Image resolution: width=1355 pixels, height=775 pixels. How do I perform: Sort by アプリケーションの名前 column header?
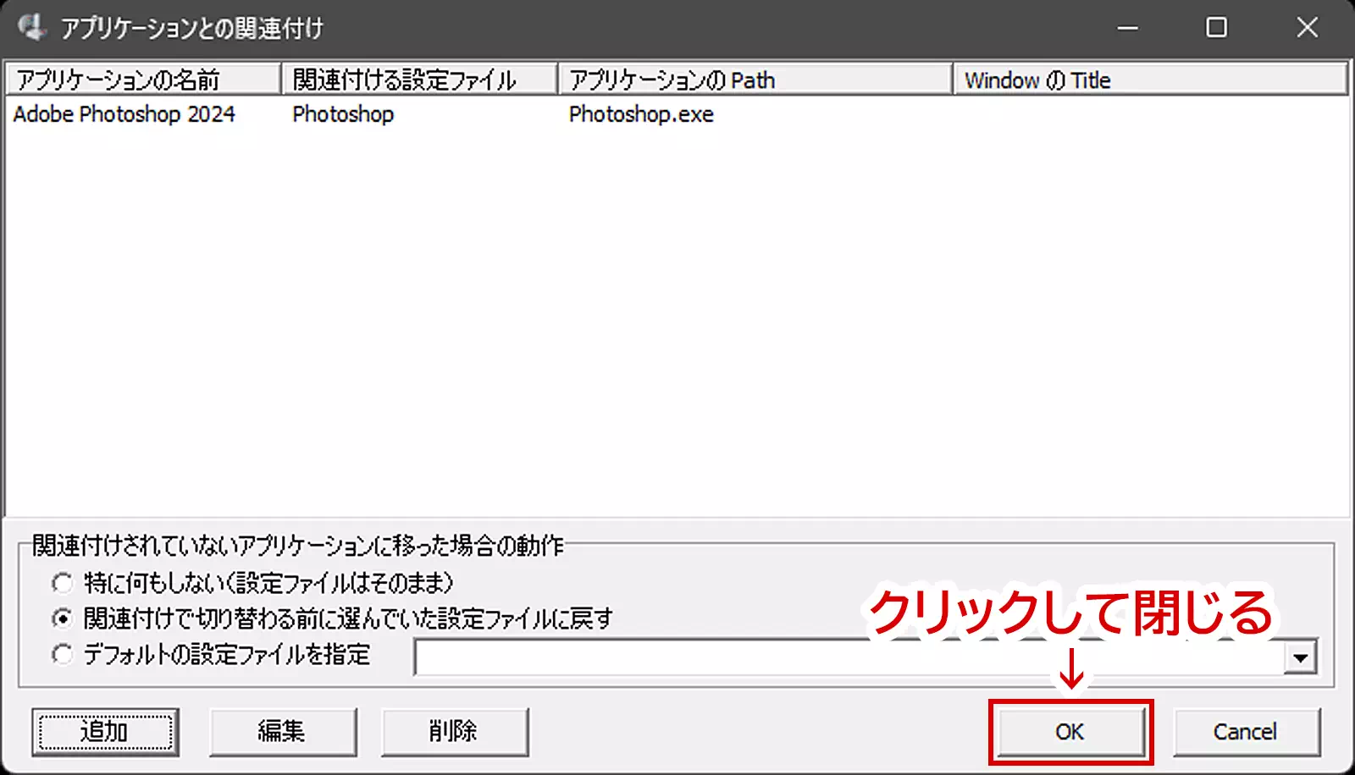tap(143, 80)
